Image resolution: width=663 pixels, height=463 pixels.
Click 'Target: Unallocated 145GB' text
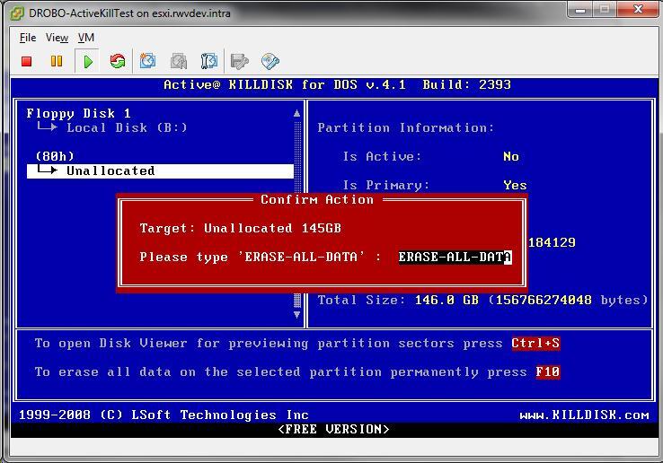point(240,228)
